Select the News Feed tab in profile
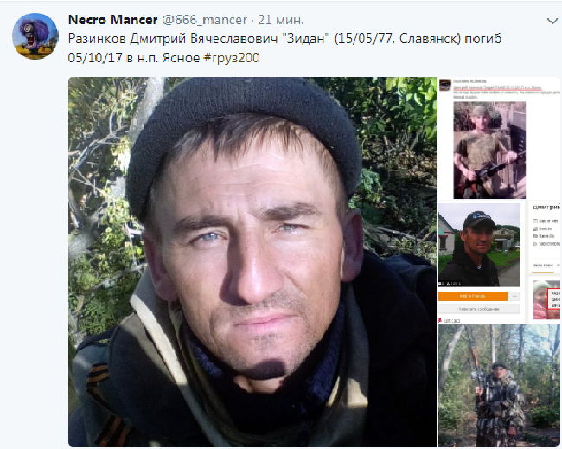 (543, 266)
